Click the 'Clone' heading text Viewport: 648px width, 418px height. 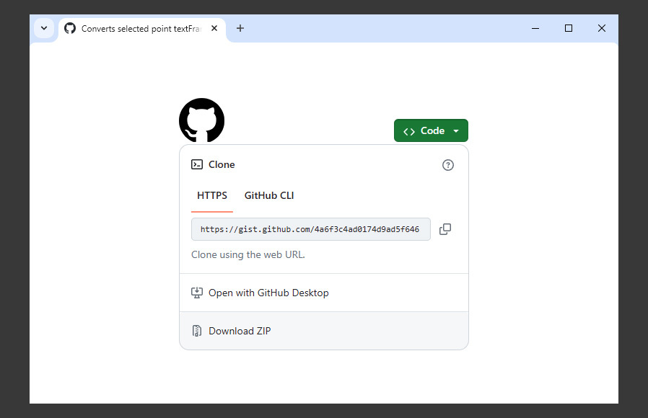point(222,164)
